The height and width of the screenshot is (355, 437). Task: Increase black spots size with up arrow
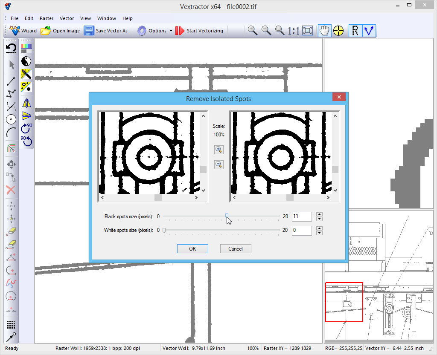click(319, 214)
